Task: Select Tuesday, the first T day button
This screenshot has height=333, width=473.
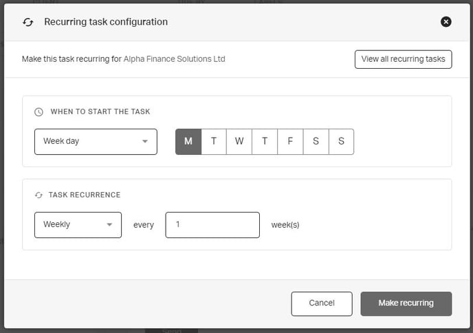Action: pyautogui.click(x=214, y=142)
